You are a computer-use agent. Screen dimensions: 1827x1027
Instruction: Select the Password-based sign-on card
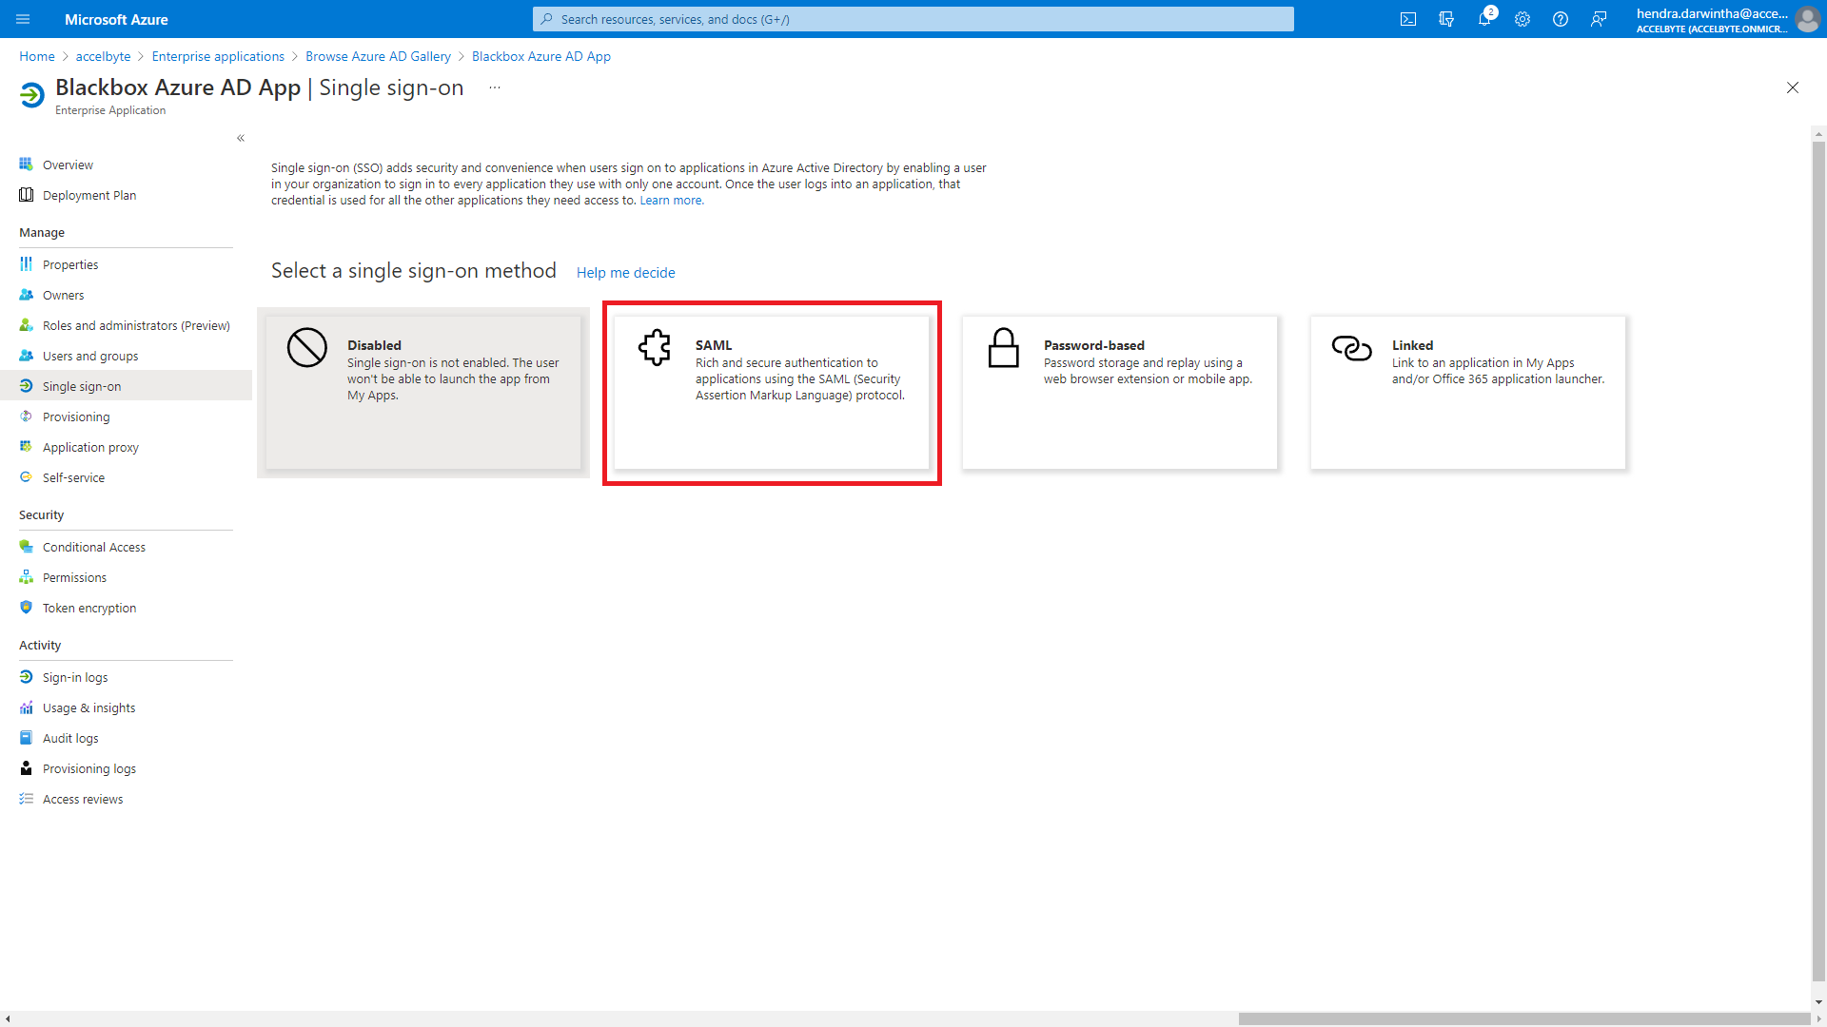pos(1120,393)
